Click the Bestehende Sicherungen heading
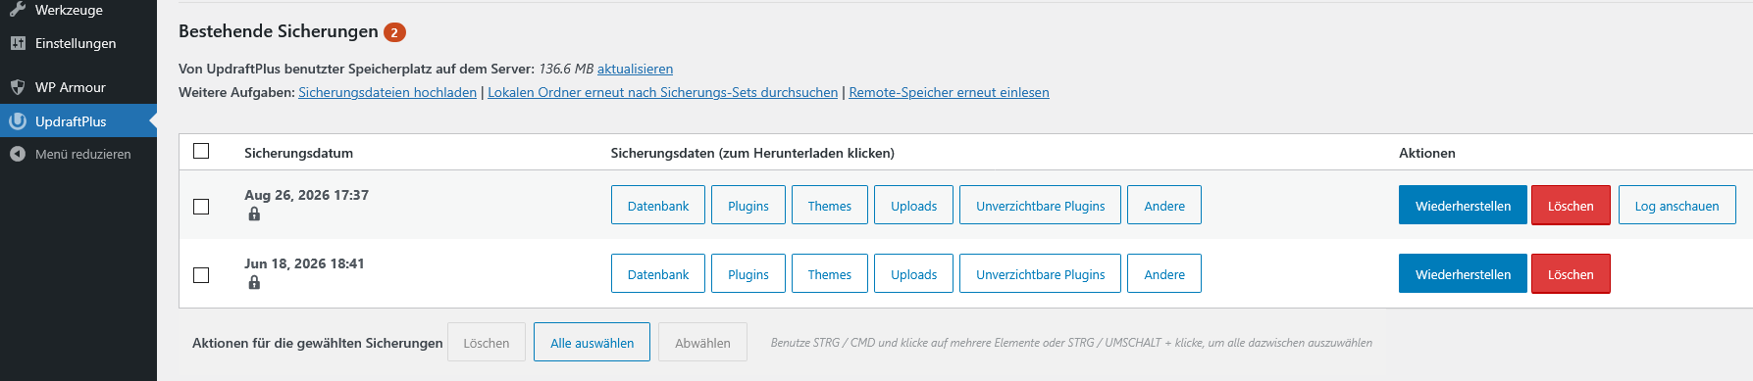This screenshot has width=1753, height=381. [x=279, y=31]
